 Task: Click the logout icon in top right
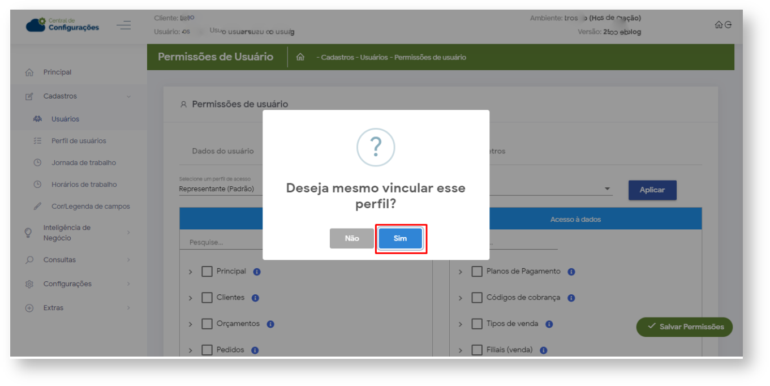pyautogui.click(x=728, y=25)
